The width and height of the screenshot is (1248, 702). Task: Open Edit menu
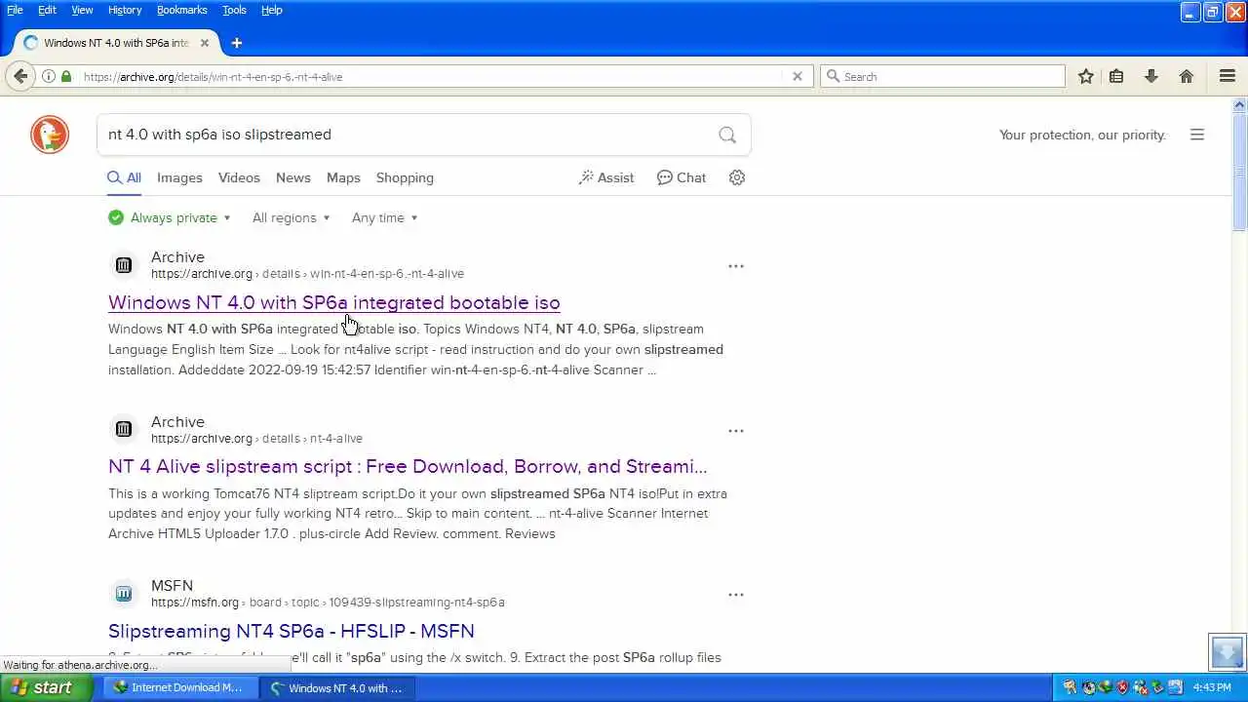[x=47, y=10]
